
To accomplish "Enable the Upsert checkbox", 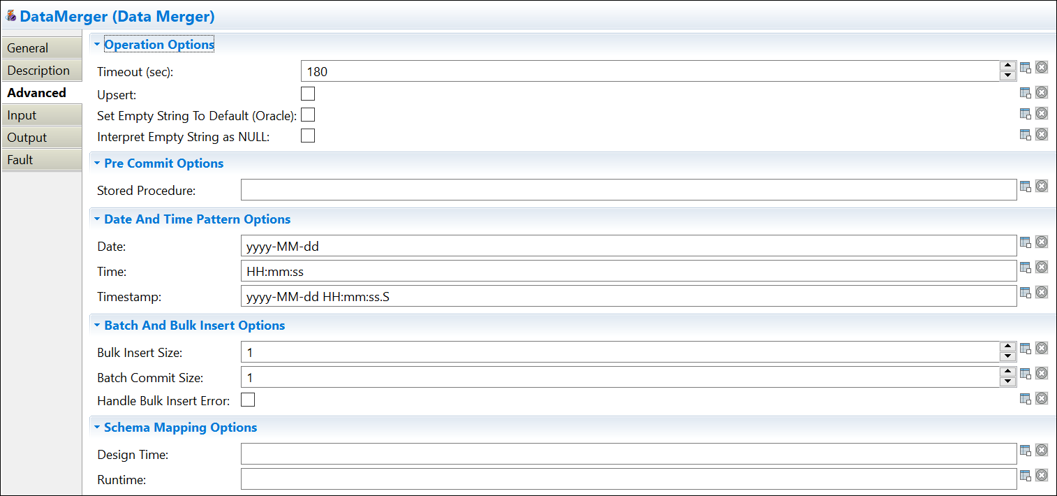I will tap(308, 94).
